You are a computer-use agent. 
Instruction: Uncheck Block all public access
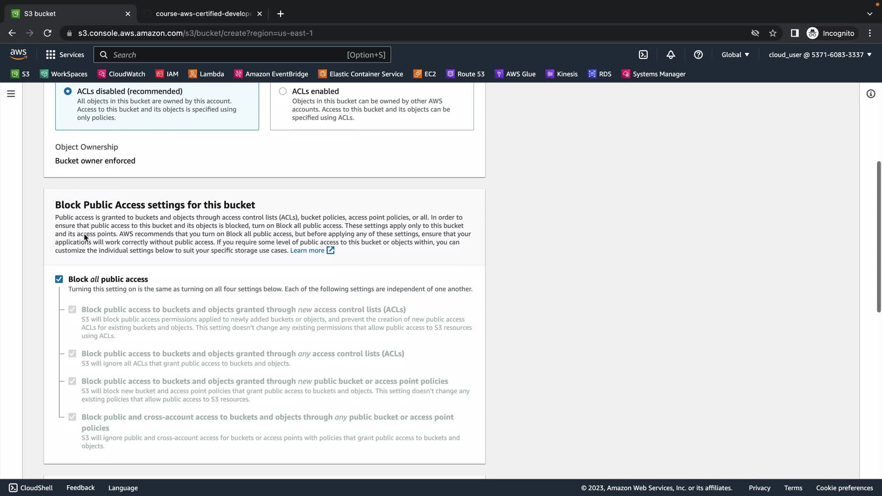[x=59, y=279]
